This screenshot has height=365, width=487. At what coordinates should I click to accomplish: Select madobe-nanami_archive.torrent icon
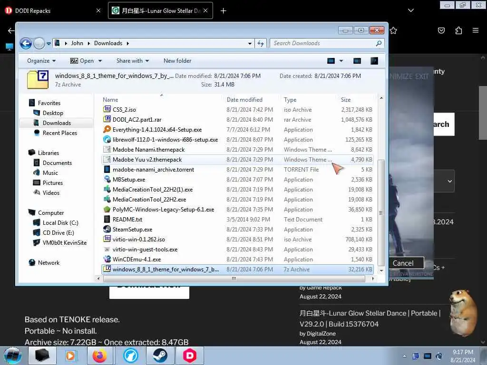(107, 169)
